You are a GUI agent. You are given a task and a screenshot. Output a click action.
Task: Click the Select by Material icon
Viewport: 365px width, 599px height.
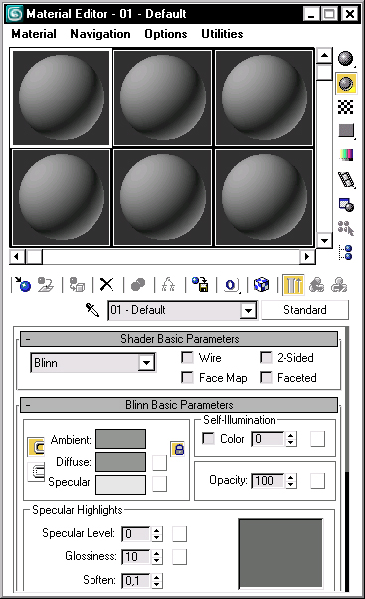coord(346,228)
